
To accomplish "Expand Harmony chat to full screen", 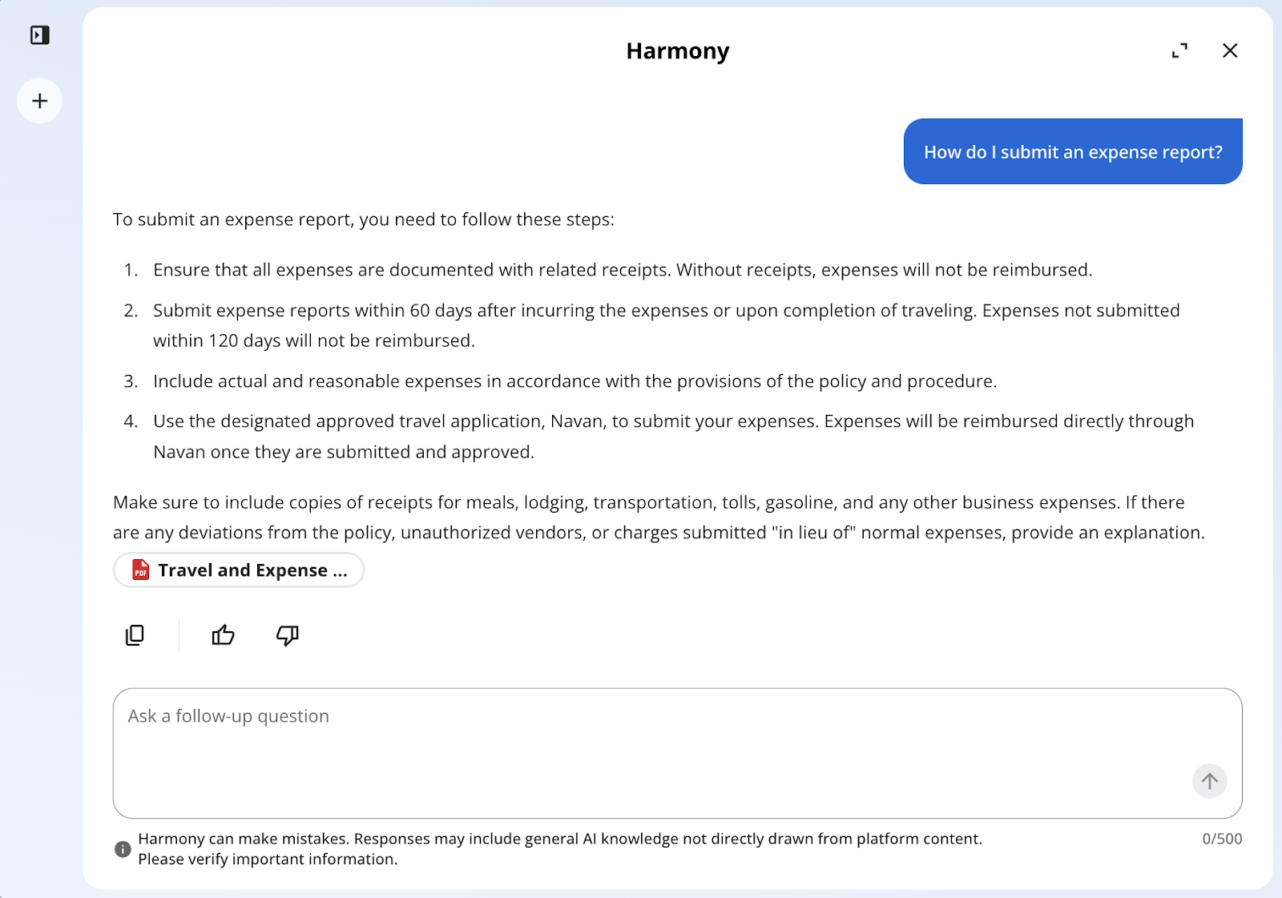I will coord(1179,50).
